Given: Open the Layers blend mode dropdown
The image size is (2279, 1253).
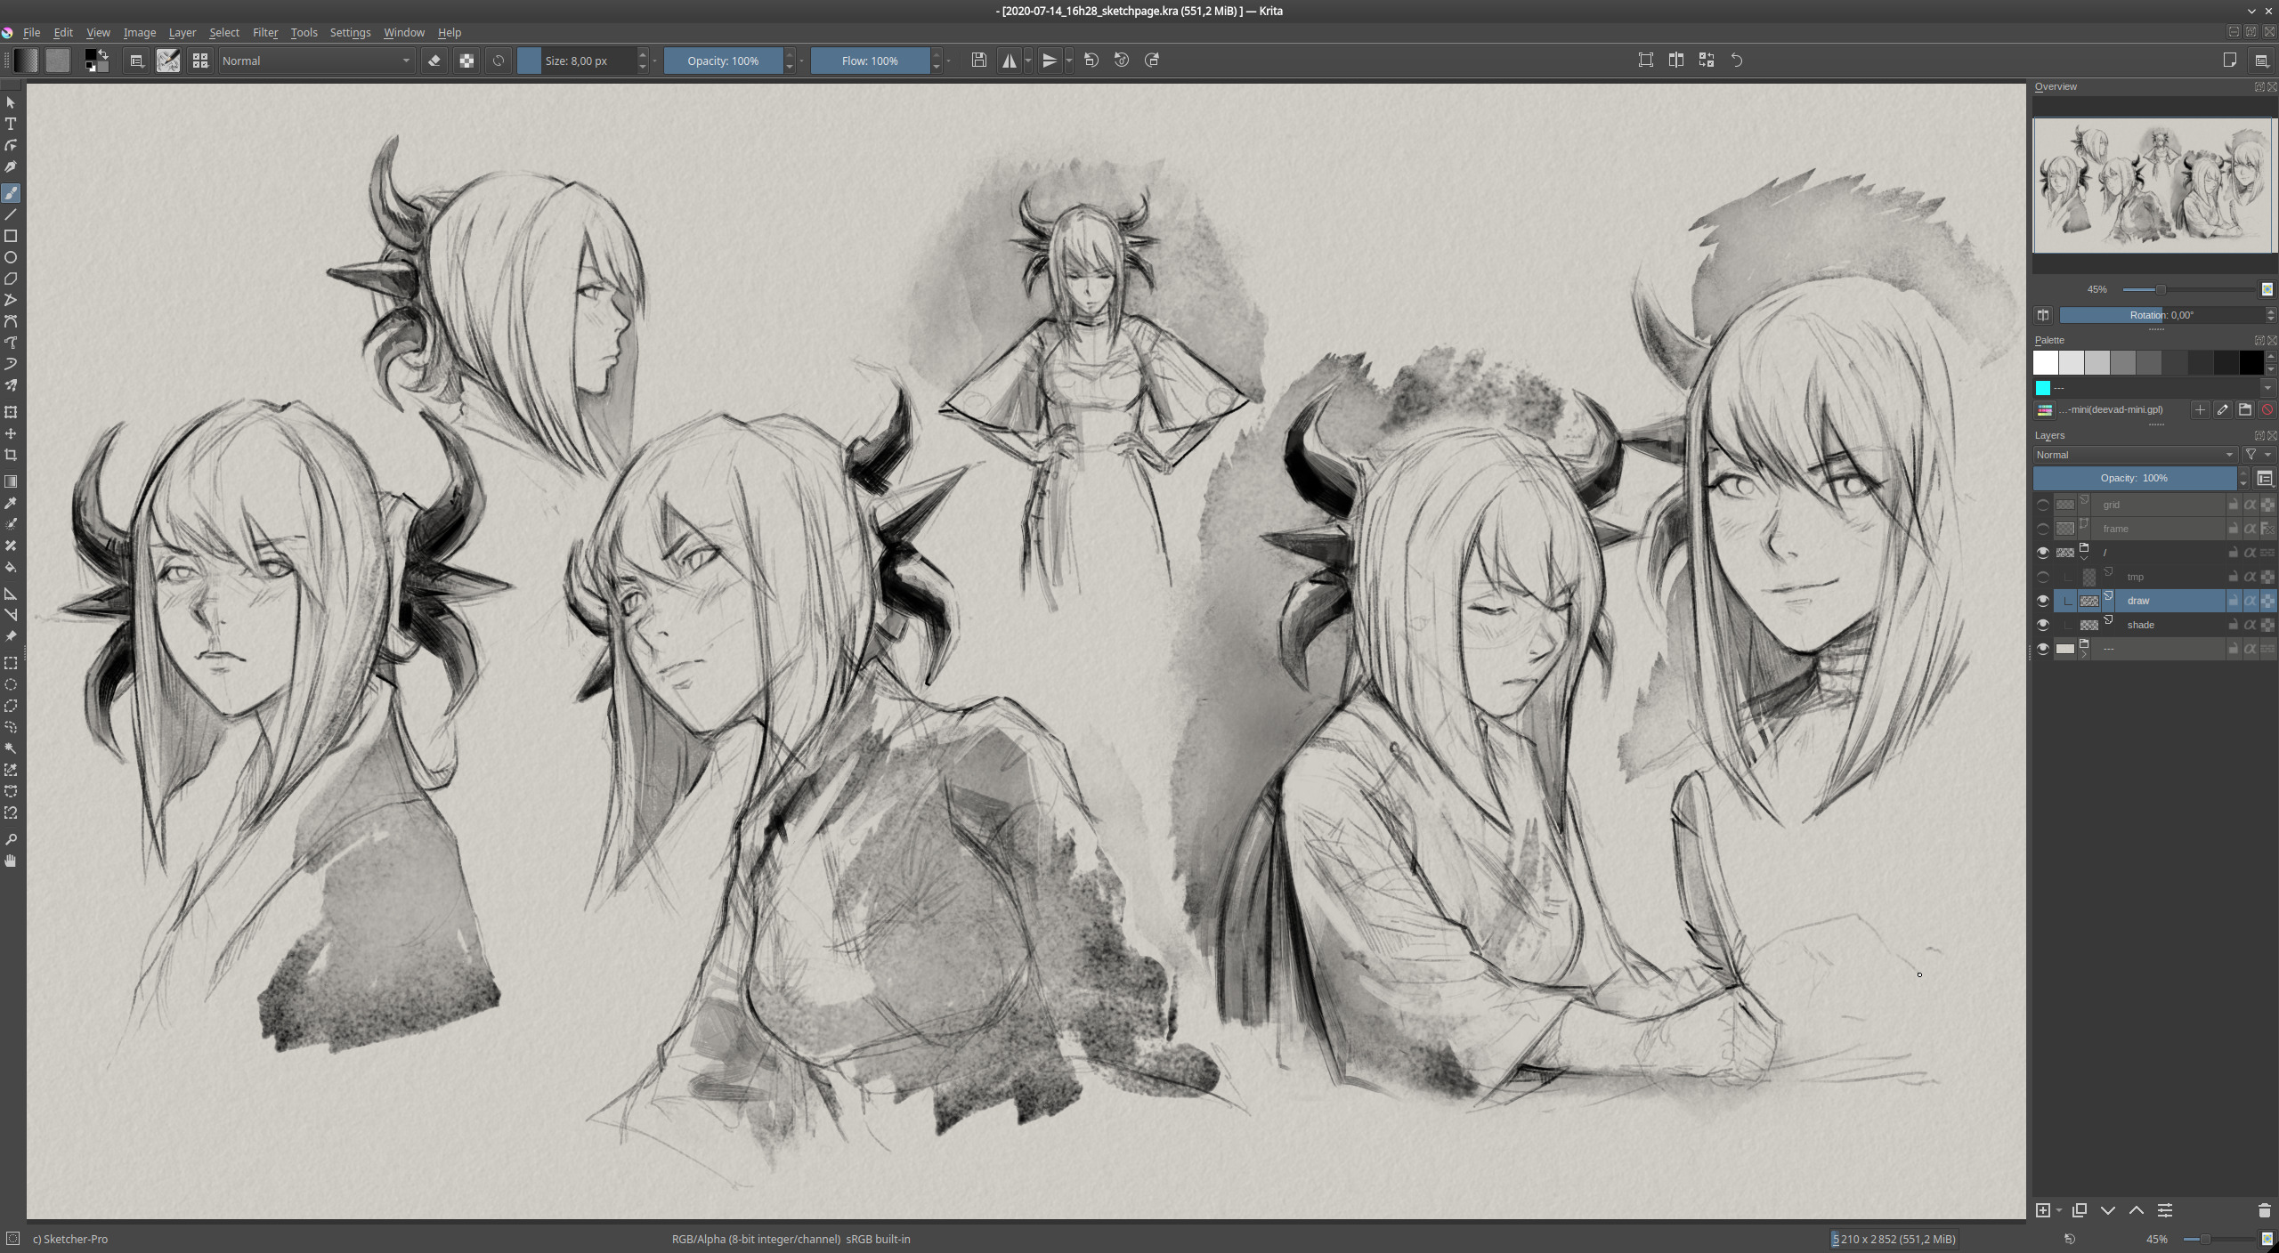Looking at the screenshot, I should [2134, 455].
